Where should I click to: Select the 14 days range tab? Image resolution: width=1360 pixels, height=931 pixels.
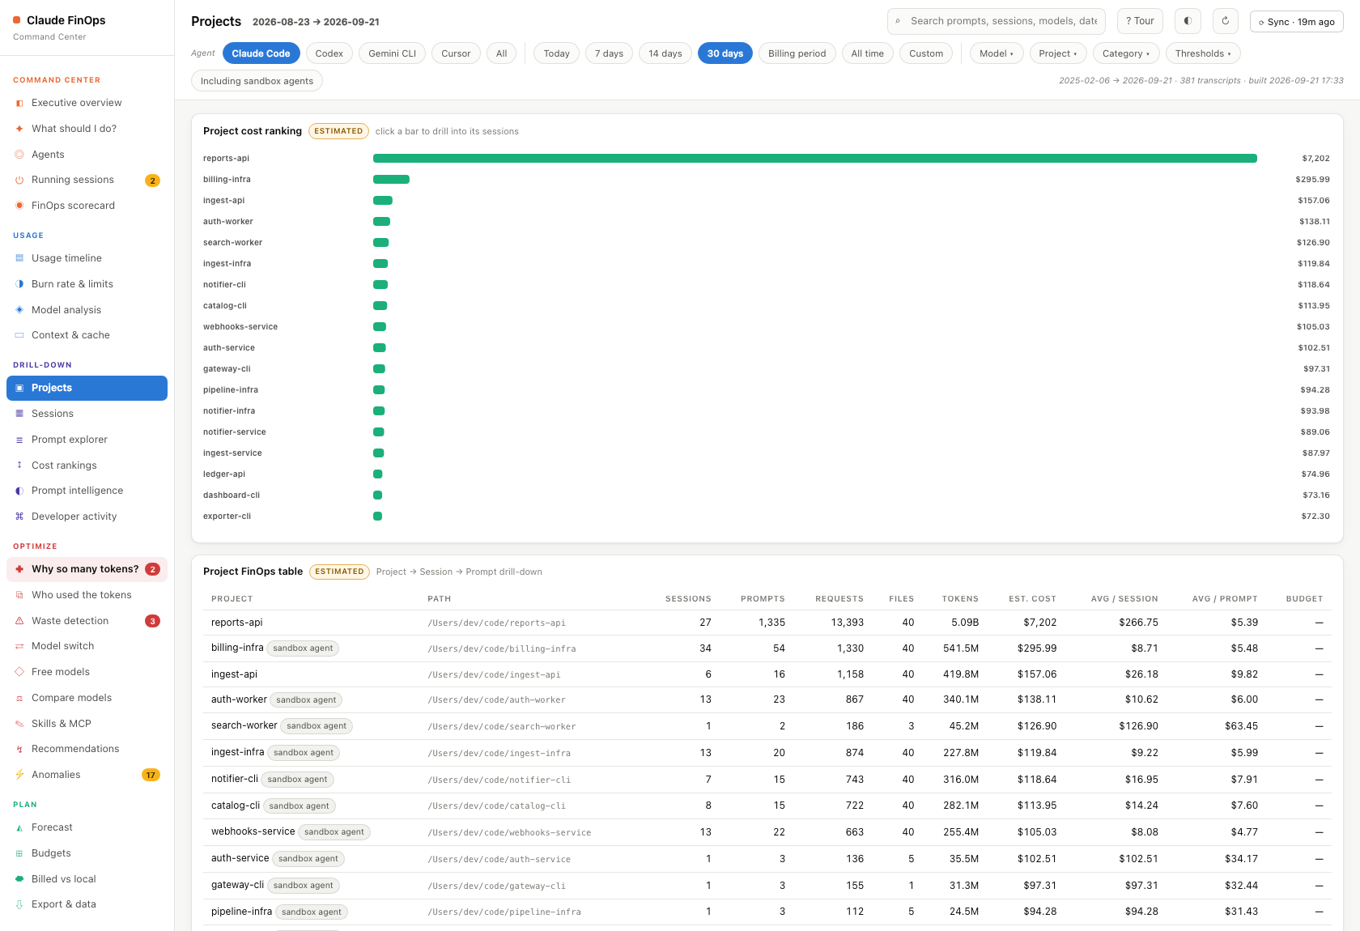(665, 53)
